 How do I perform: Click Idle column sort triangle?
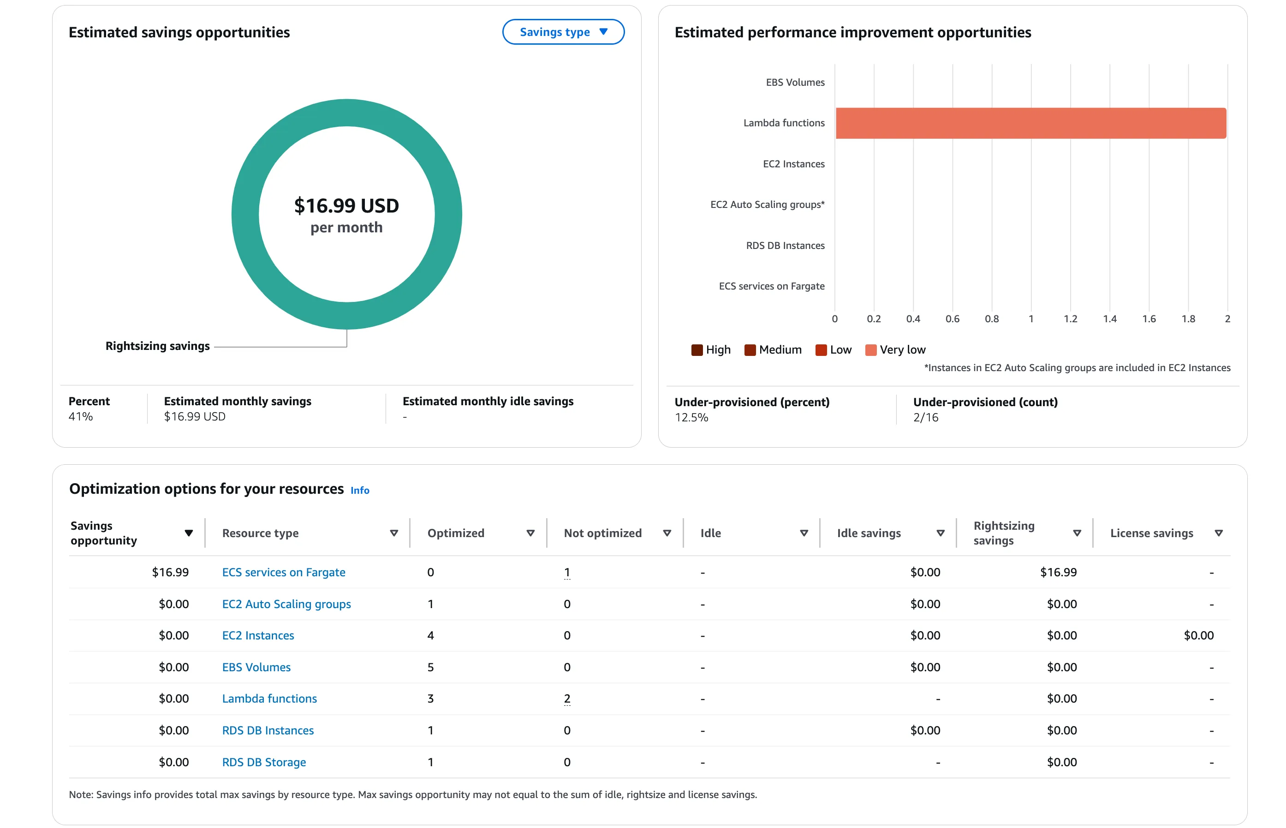[x=804, y=533]
